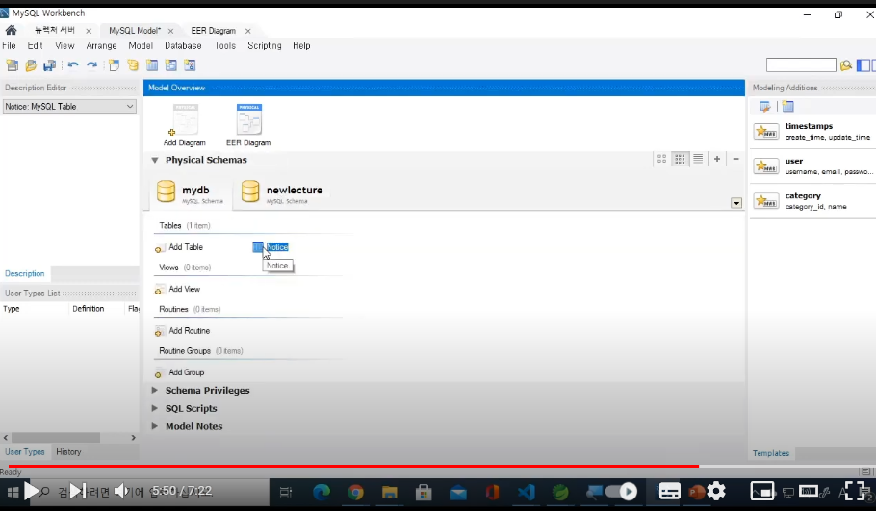Switch to large icons view
This screenshot has width=876, height=511.
[661, 159]
